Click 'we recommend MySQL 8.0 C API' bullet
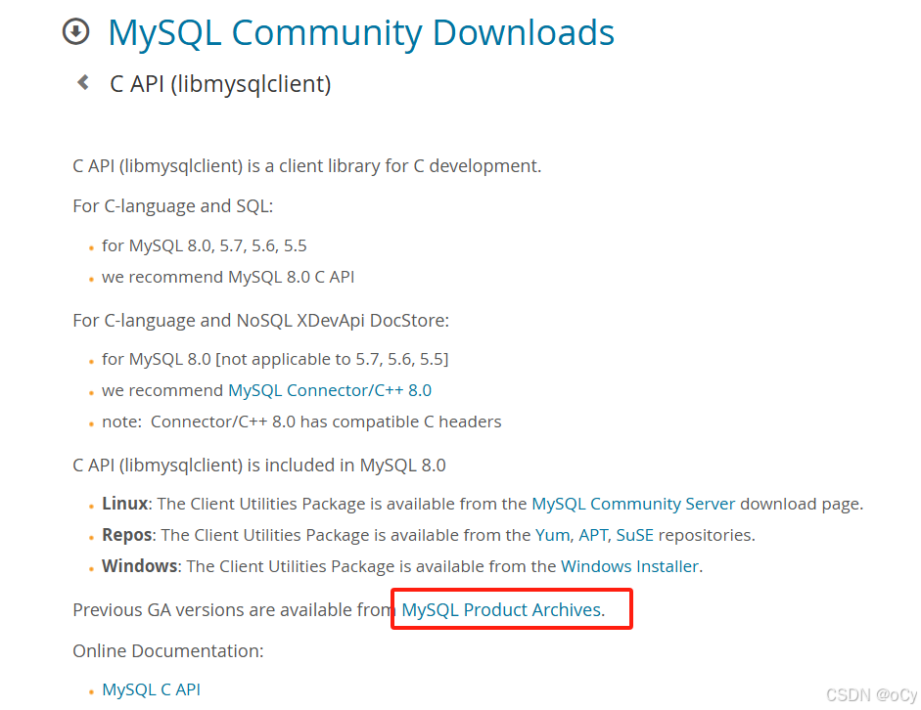 tap(228, 277)
